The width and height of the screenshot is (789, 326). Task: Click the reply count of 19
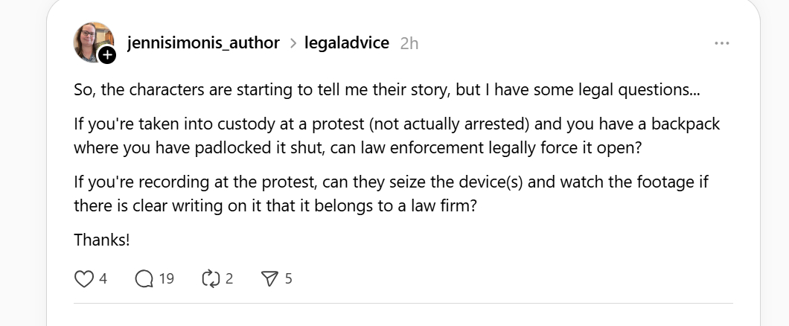166,278
